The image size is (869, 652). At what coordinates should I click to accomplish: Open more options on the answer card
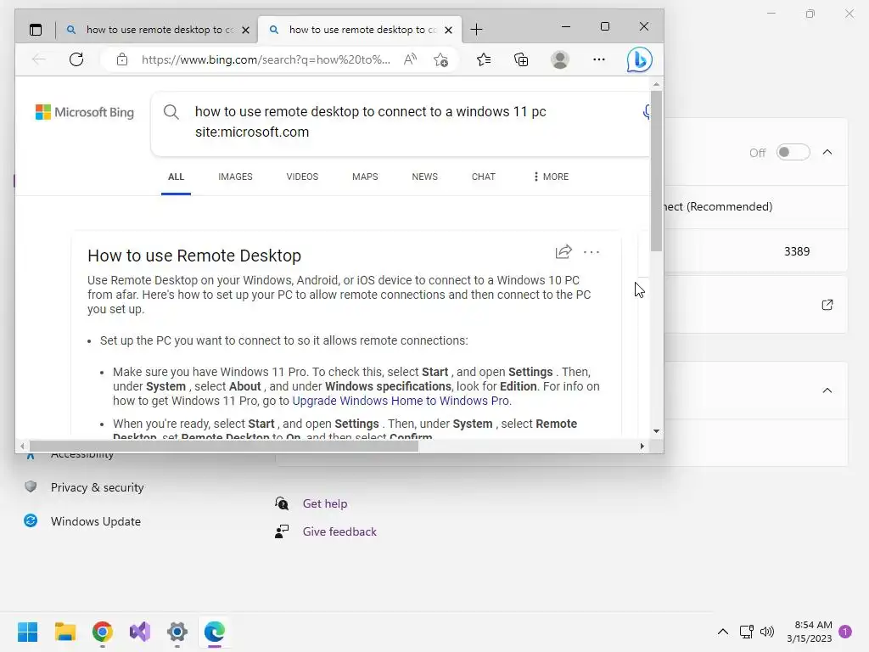[591, 251]
